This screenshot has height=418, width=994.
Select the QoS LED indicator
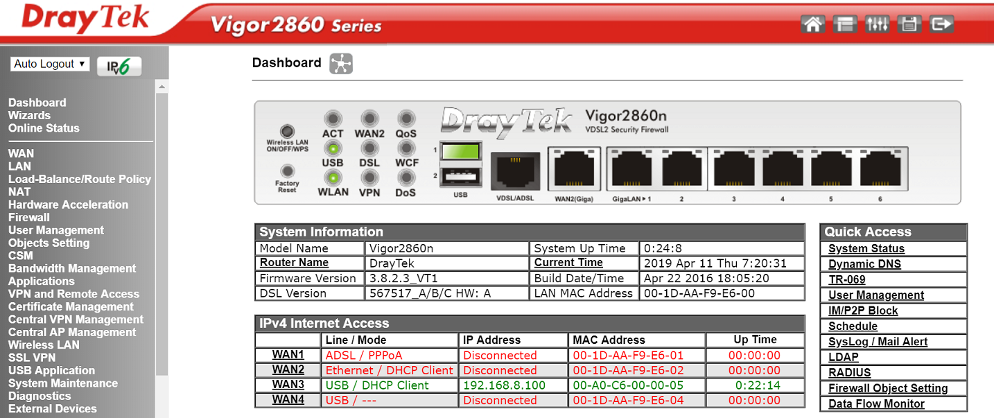coord(406,119)
